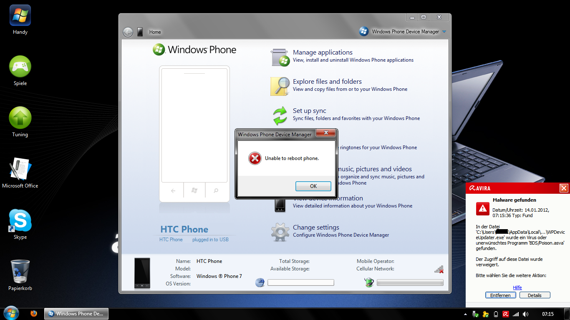
Task: Tap the phone mockup search button
Action: click(x=216, y=190)
